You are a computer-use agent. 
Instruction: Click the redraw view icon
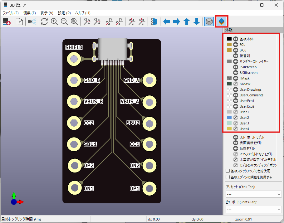[44, 22]
